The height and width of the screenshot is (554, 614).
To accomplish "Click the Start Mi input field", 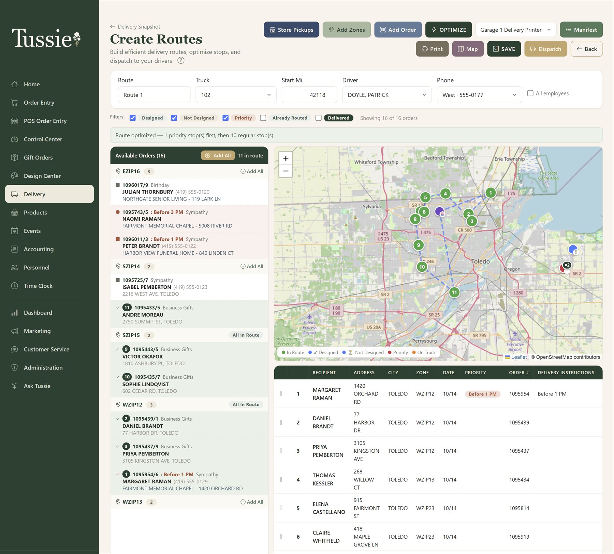I will click(x=309, y=95).
